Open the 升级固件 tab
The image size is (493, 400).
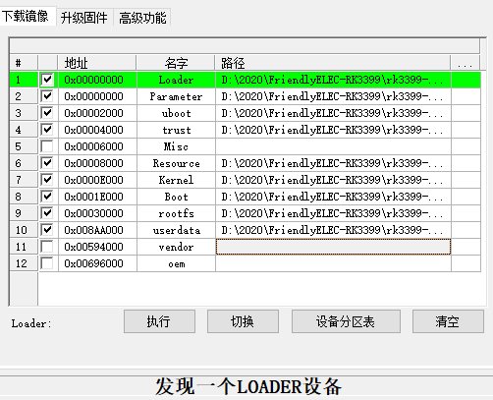click(84, 18)
